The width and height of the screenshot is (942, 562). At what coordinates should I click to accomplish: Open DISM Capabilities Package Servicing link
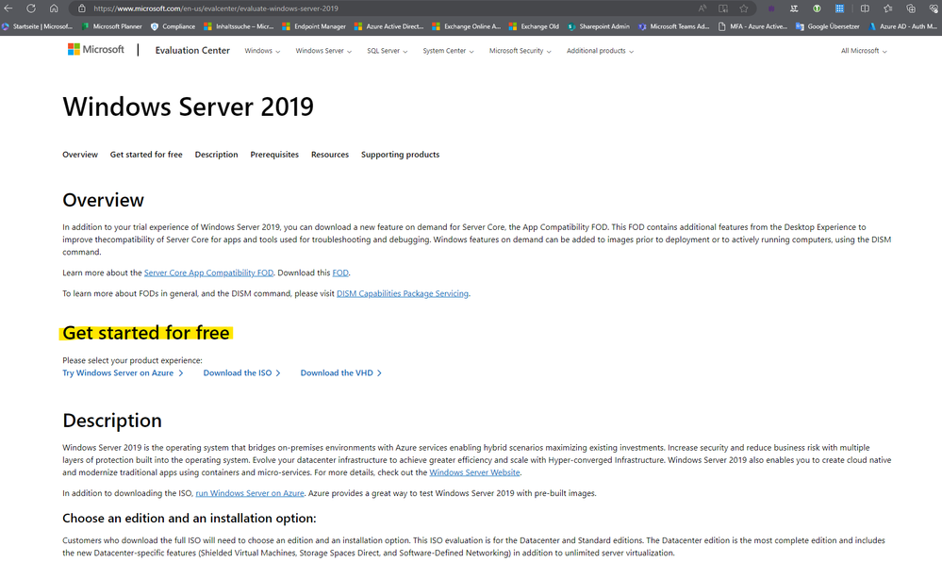[403, 294]
